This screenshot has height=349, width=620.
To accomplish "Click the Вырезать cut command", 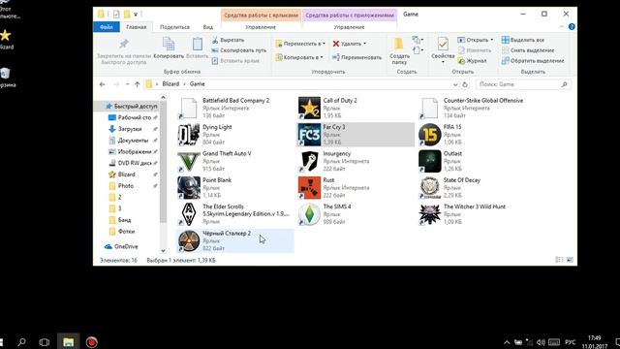I will (x=229, y=40).
